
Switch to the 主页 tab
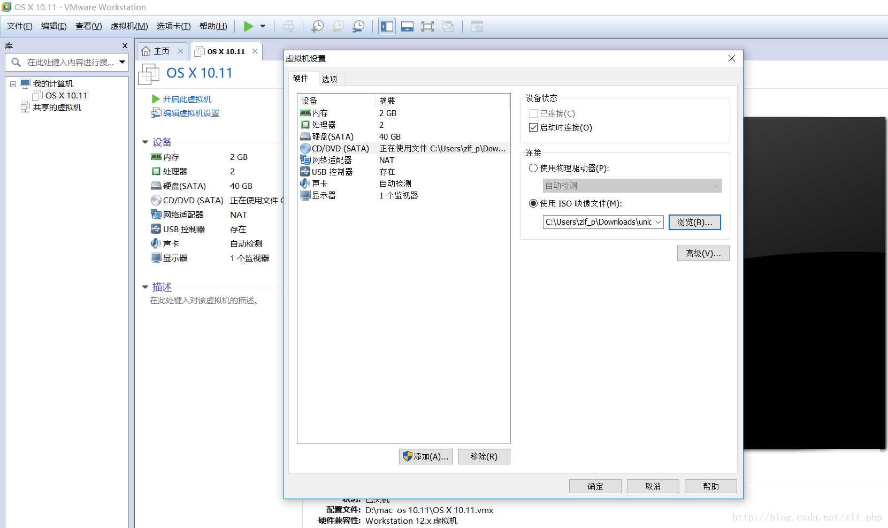coord(162,51)
